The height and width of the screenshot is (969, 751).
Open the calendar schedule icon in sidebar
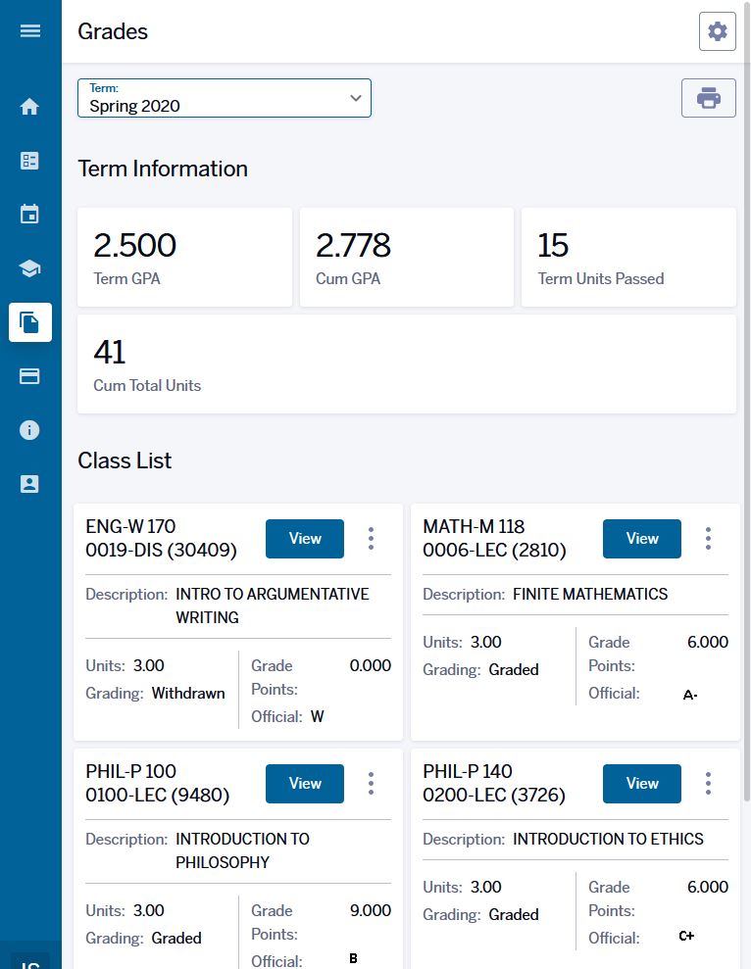tap(30, 215)
